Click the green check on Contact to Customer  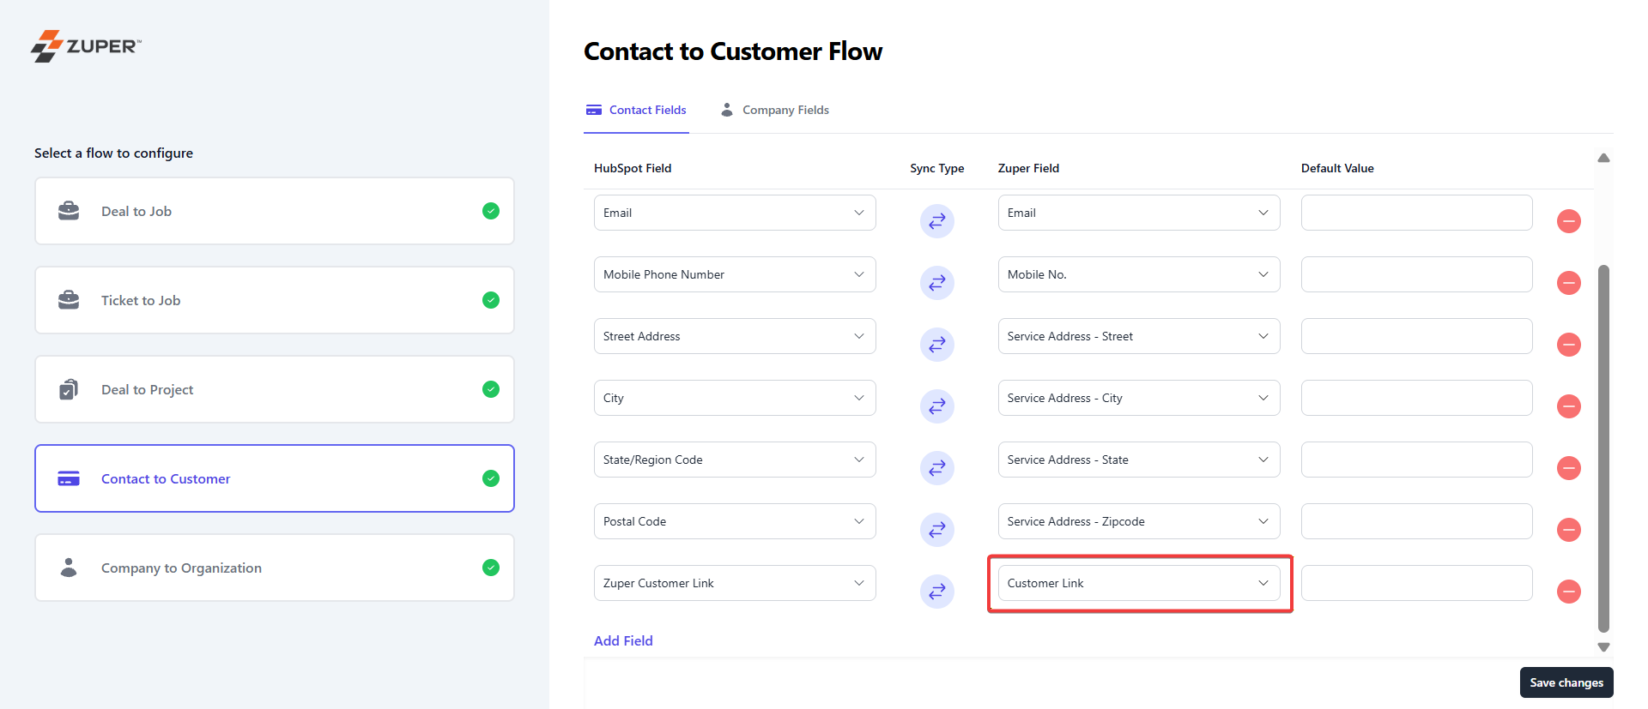(491, 478)
